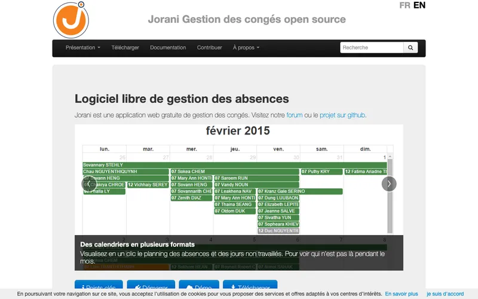This screenshot has height=299, width=478.
Task: Click the Démo button
Action: [x=199, y=285]
